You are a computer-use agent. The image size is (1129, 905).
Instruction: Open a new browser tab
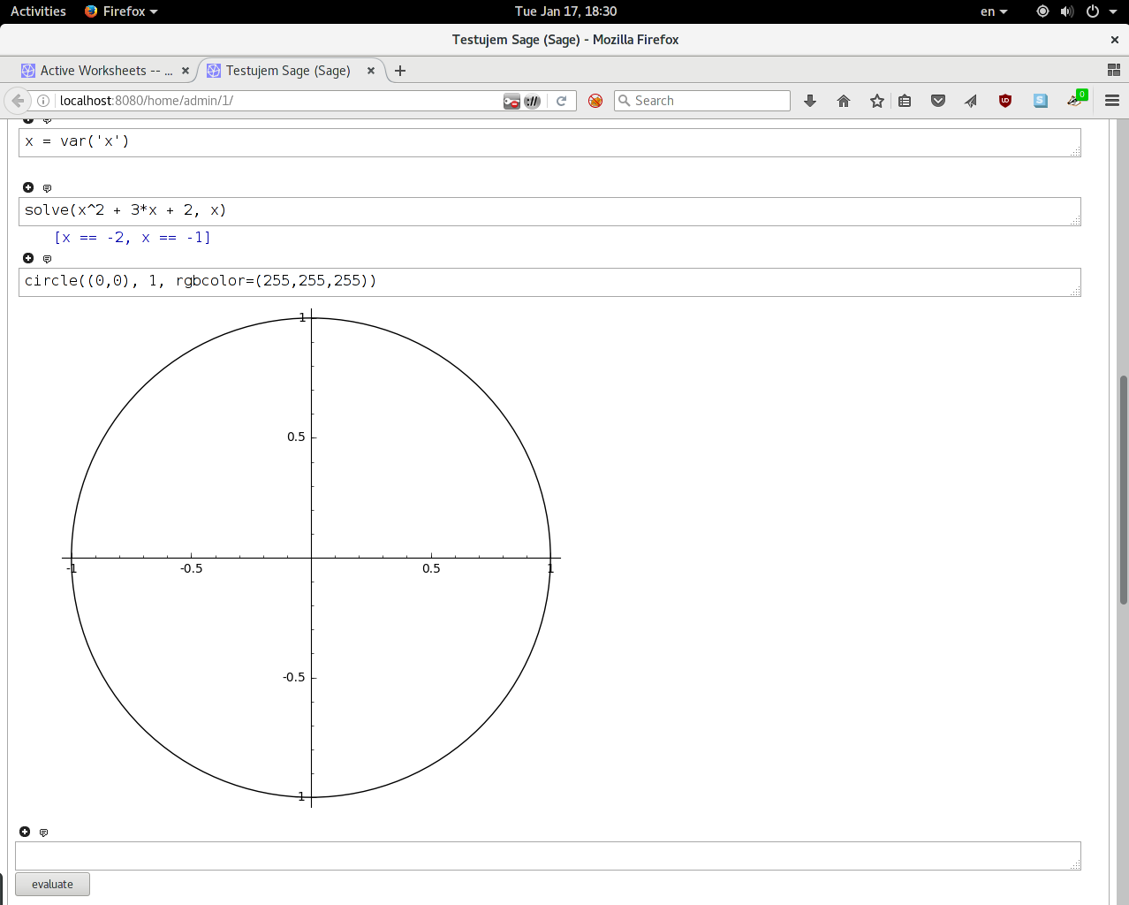[400, 71]
